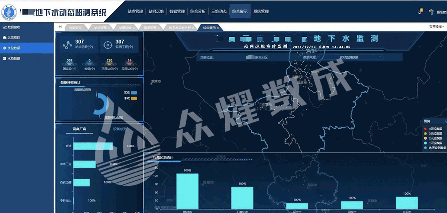Click the 中科光大 manufacturer label
The image size is (447, 213).
[65, 201]
